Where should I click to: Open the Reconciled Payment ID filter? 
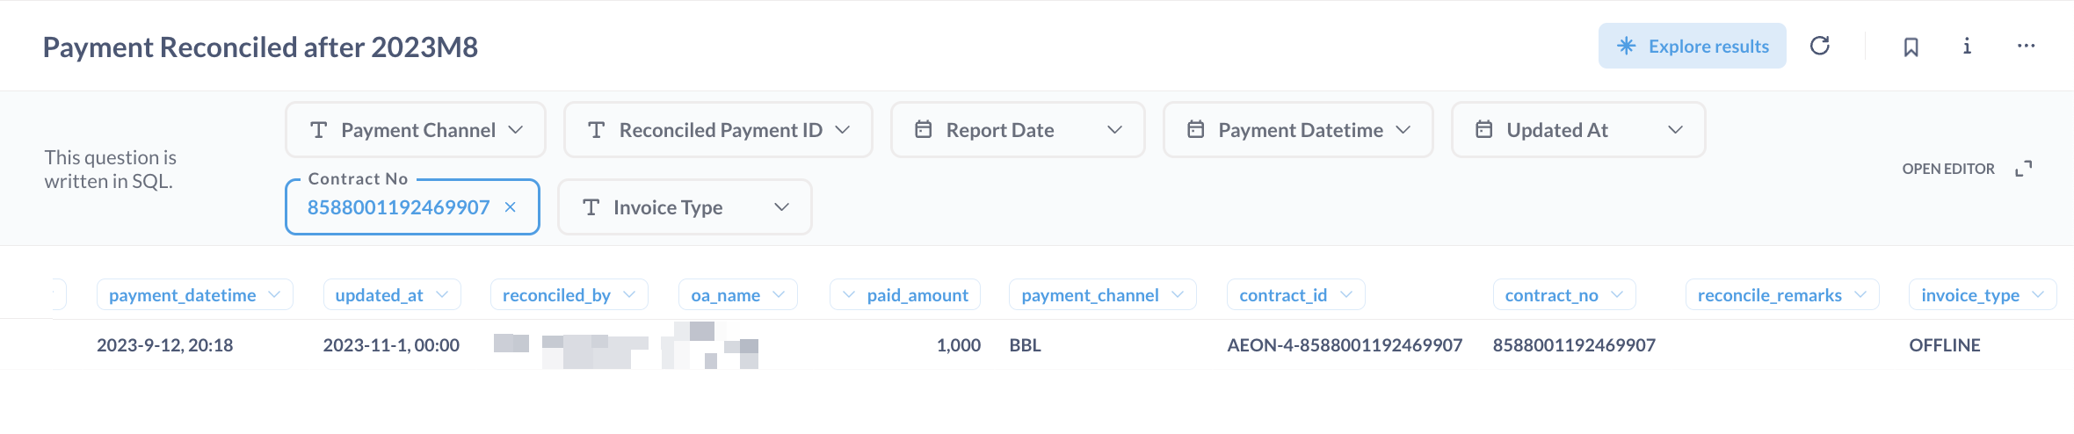(718, 130)
